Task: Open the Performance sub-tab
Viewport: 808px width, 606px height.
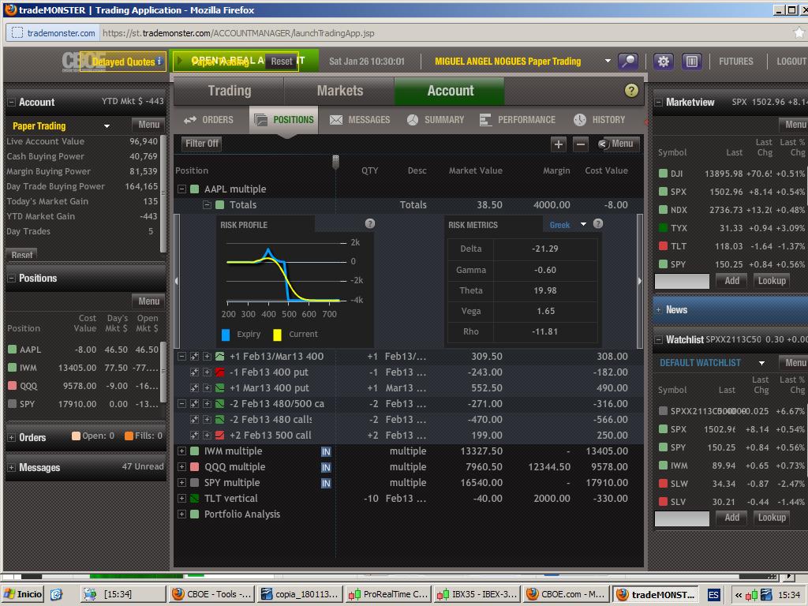Action: [517, 120]
